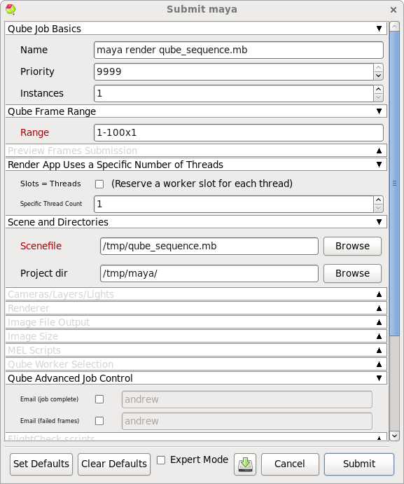Image resolution: width=404 pixels, height=484 pixels.
Task: Increase Instances with the up arrow
Action: click(379, 89)
